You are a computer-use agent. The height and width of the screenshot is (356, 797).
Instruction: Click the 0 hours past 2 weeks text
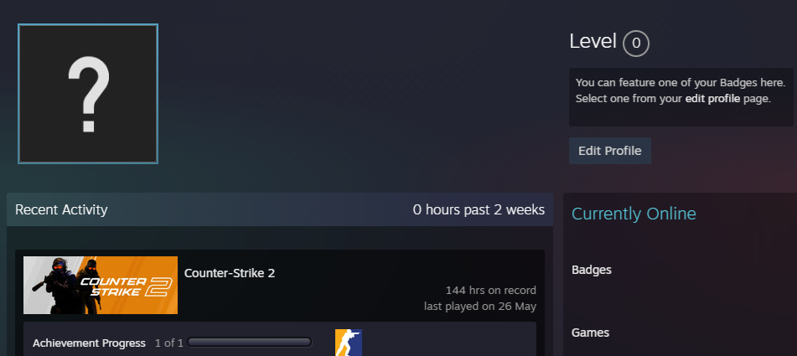tap(479, 209)
